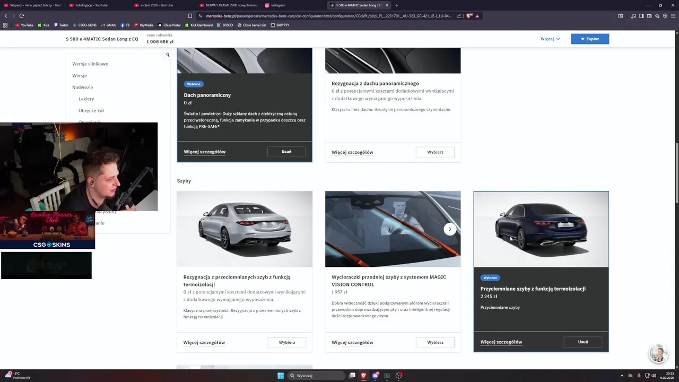This screenshot has width=679, height=382.
Task: Open the SKRYPTY bookmark
Action: coord(280,25)
